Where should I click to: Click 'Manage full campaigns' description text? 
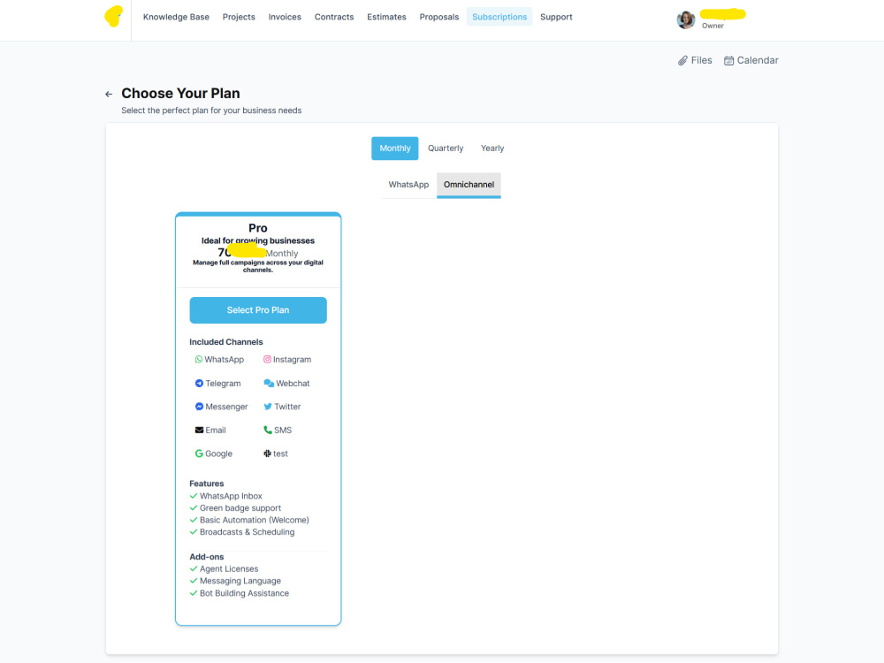tap(257, 266)
